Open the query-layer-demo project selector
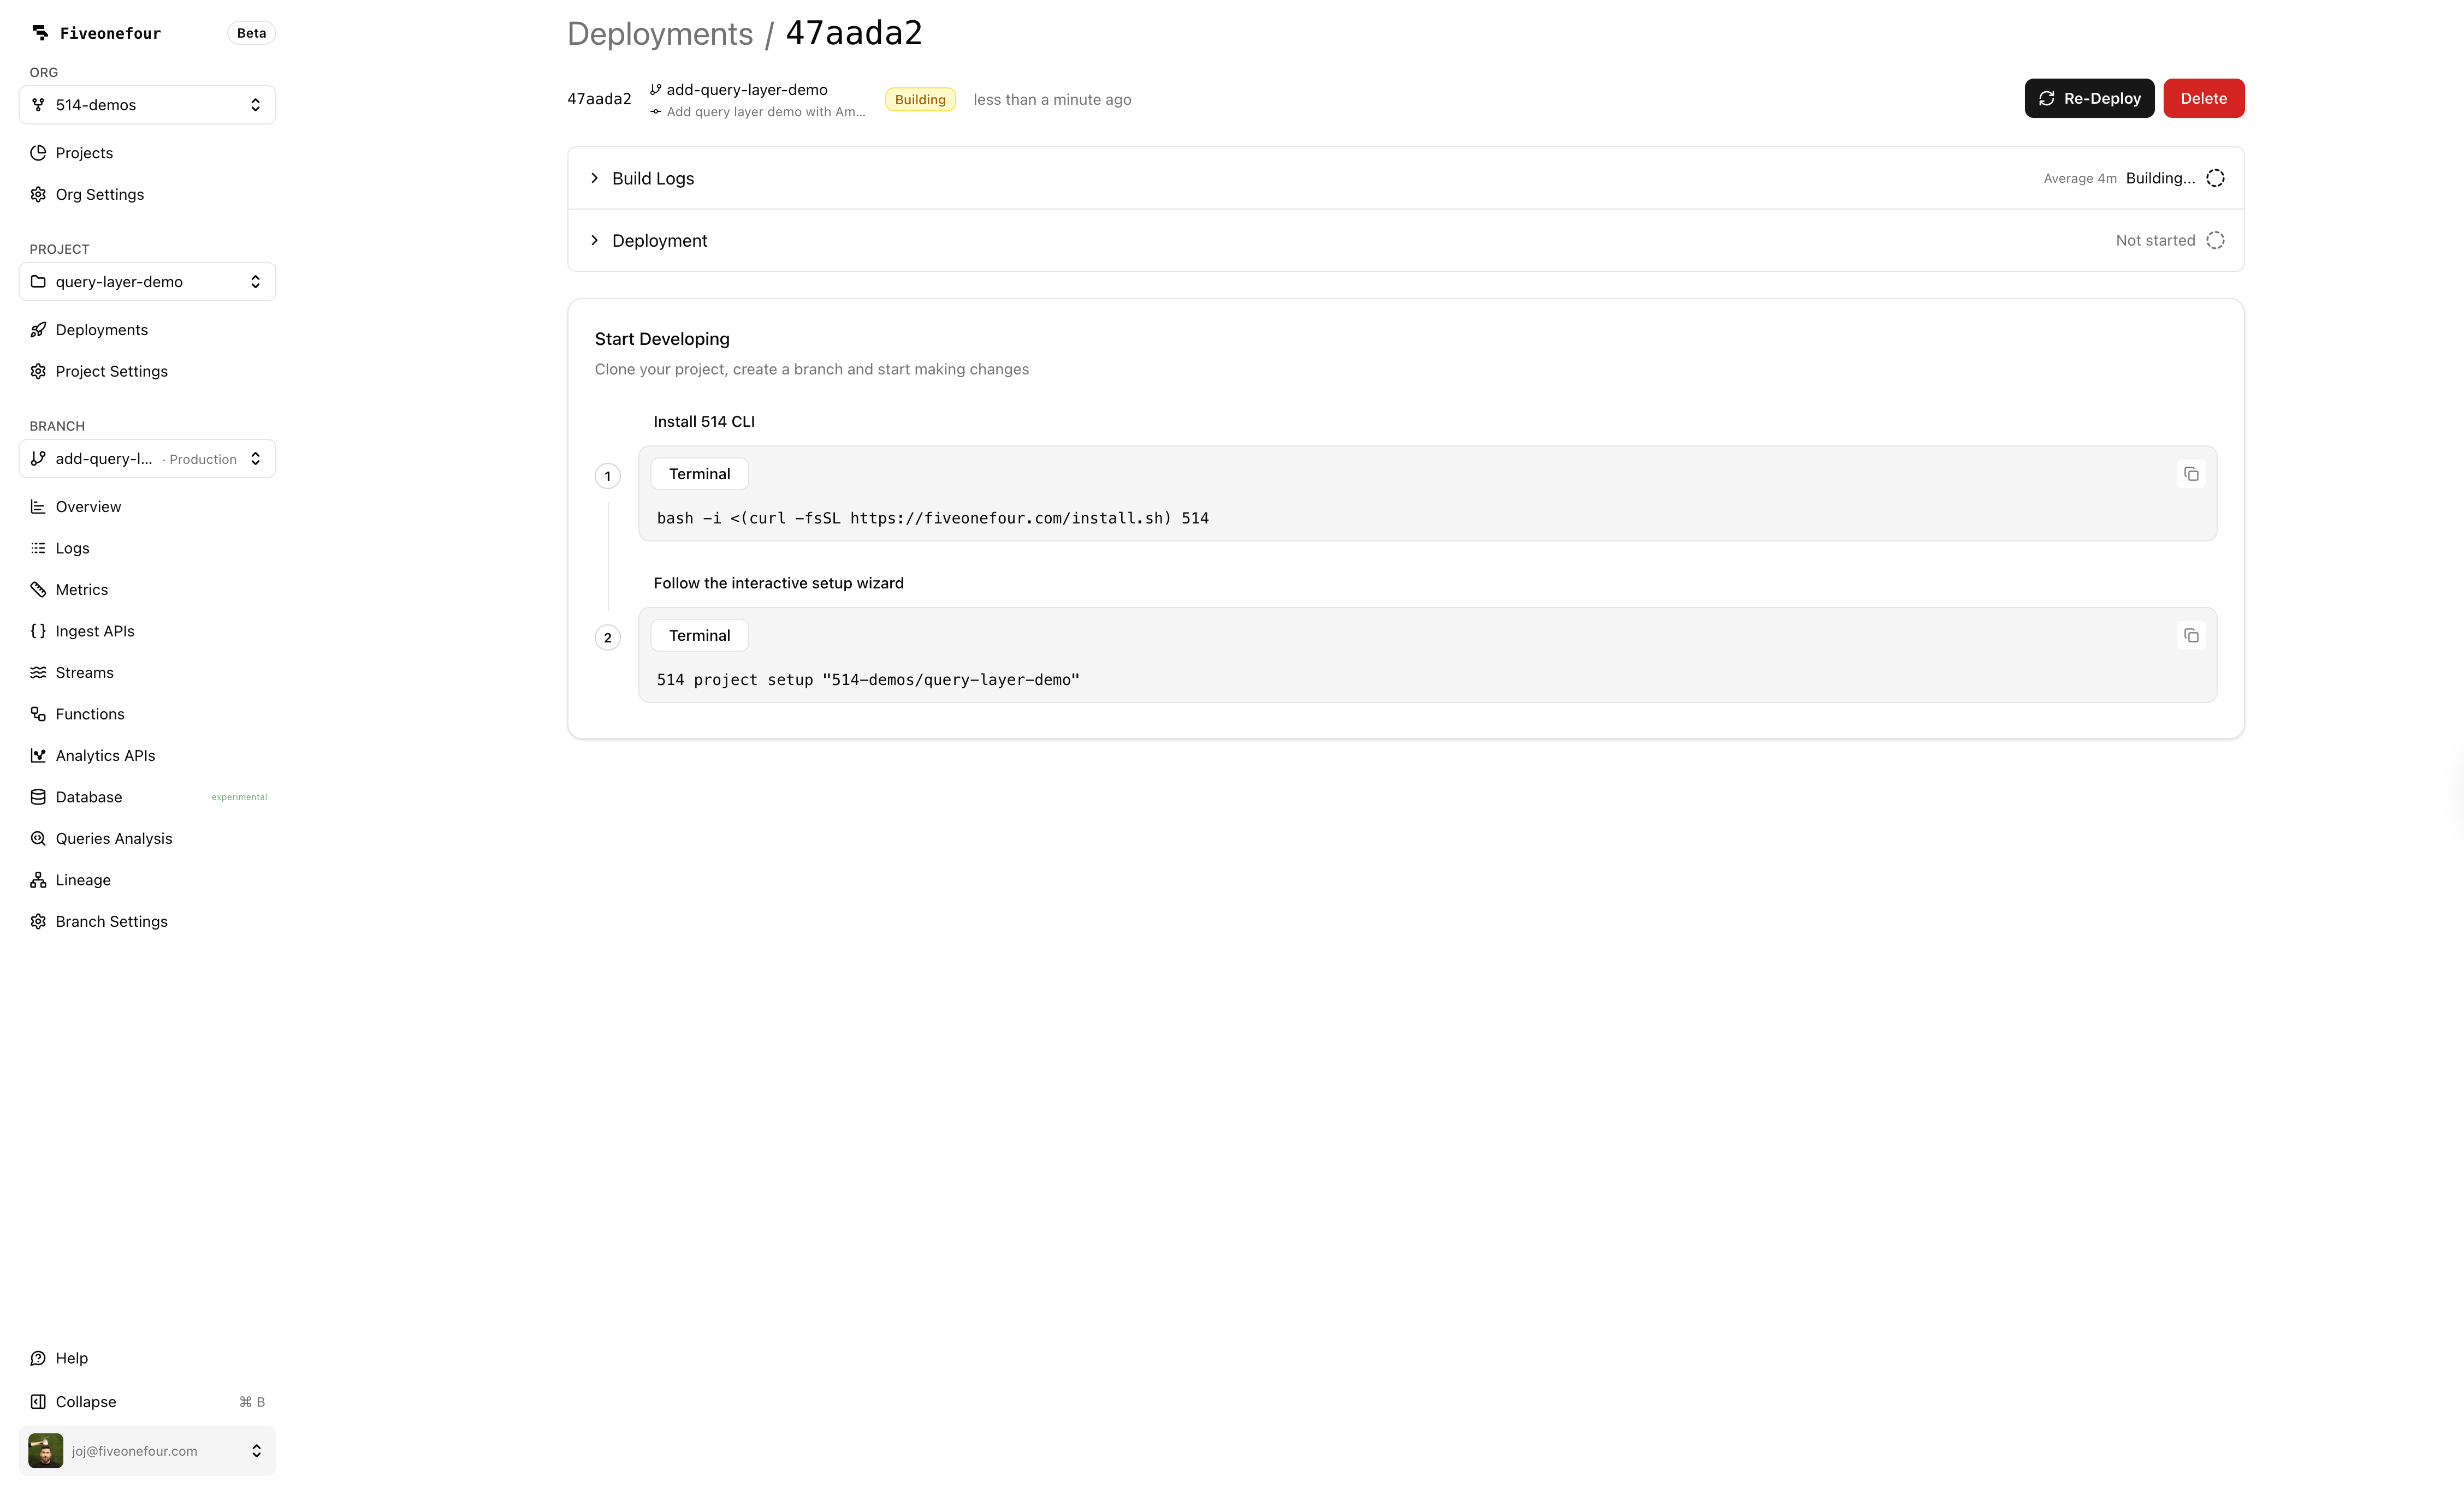The width and height of the screenshot is (2464, 1489). pos(147,282)
